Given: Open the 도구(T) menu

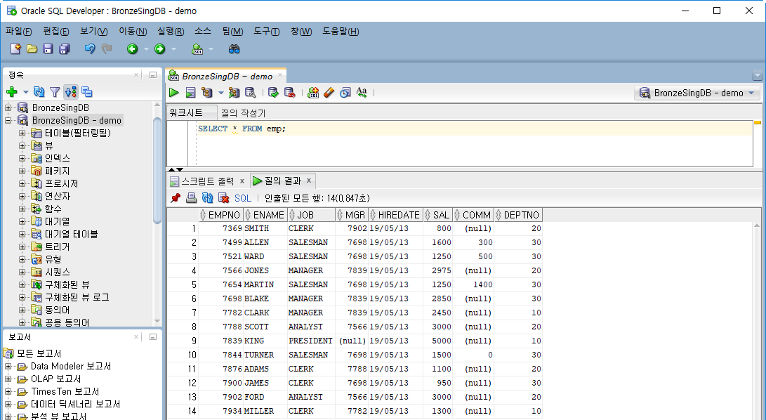Looking at the screenshot, I should (267, 32).
